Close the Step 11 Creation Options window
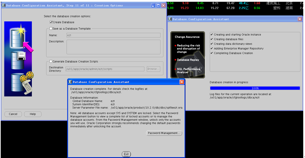 pos(164,6)
